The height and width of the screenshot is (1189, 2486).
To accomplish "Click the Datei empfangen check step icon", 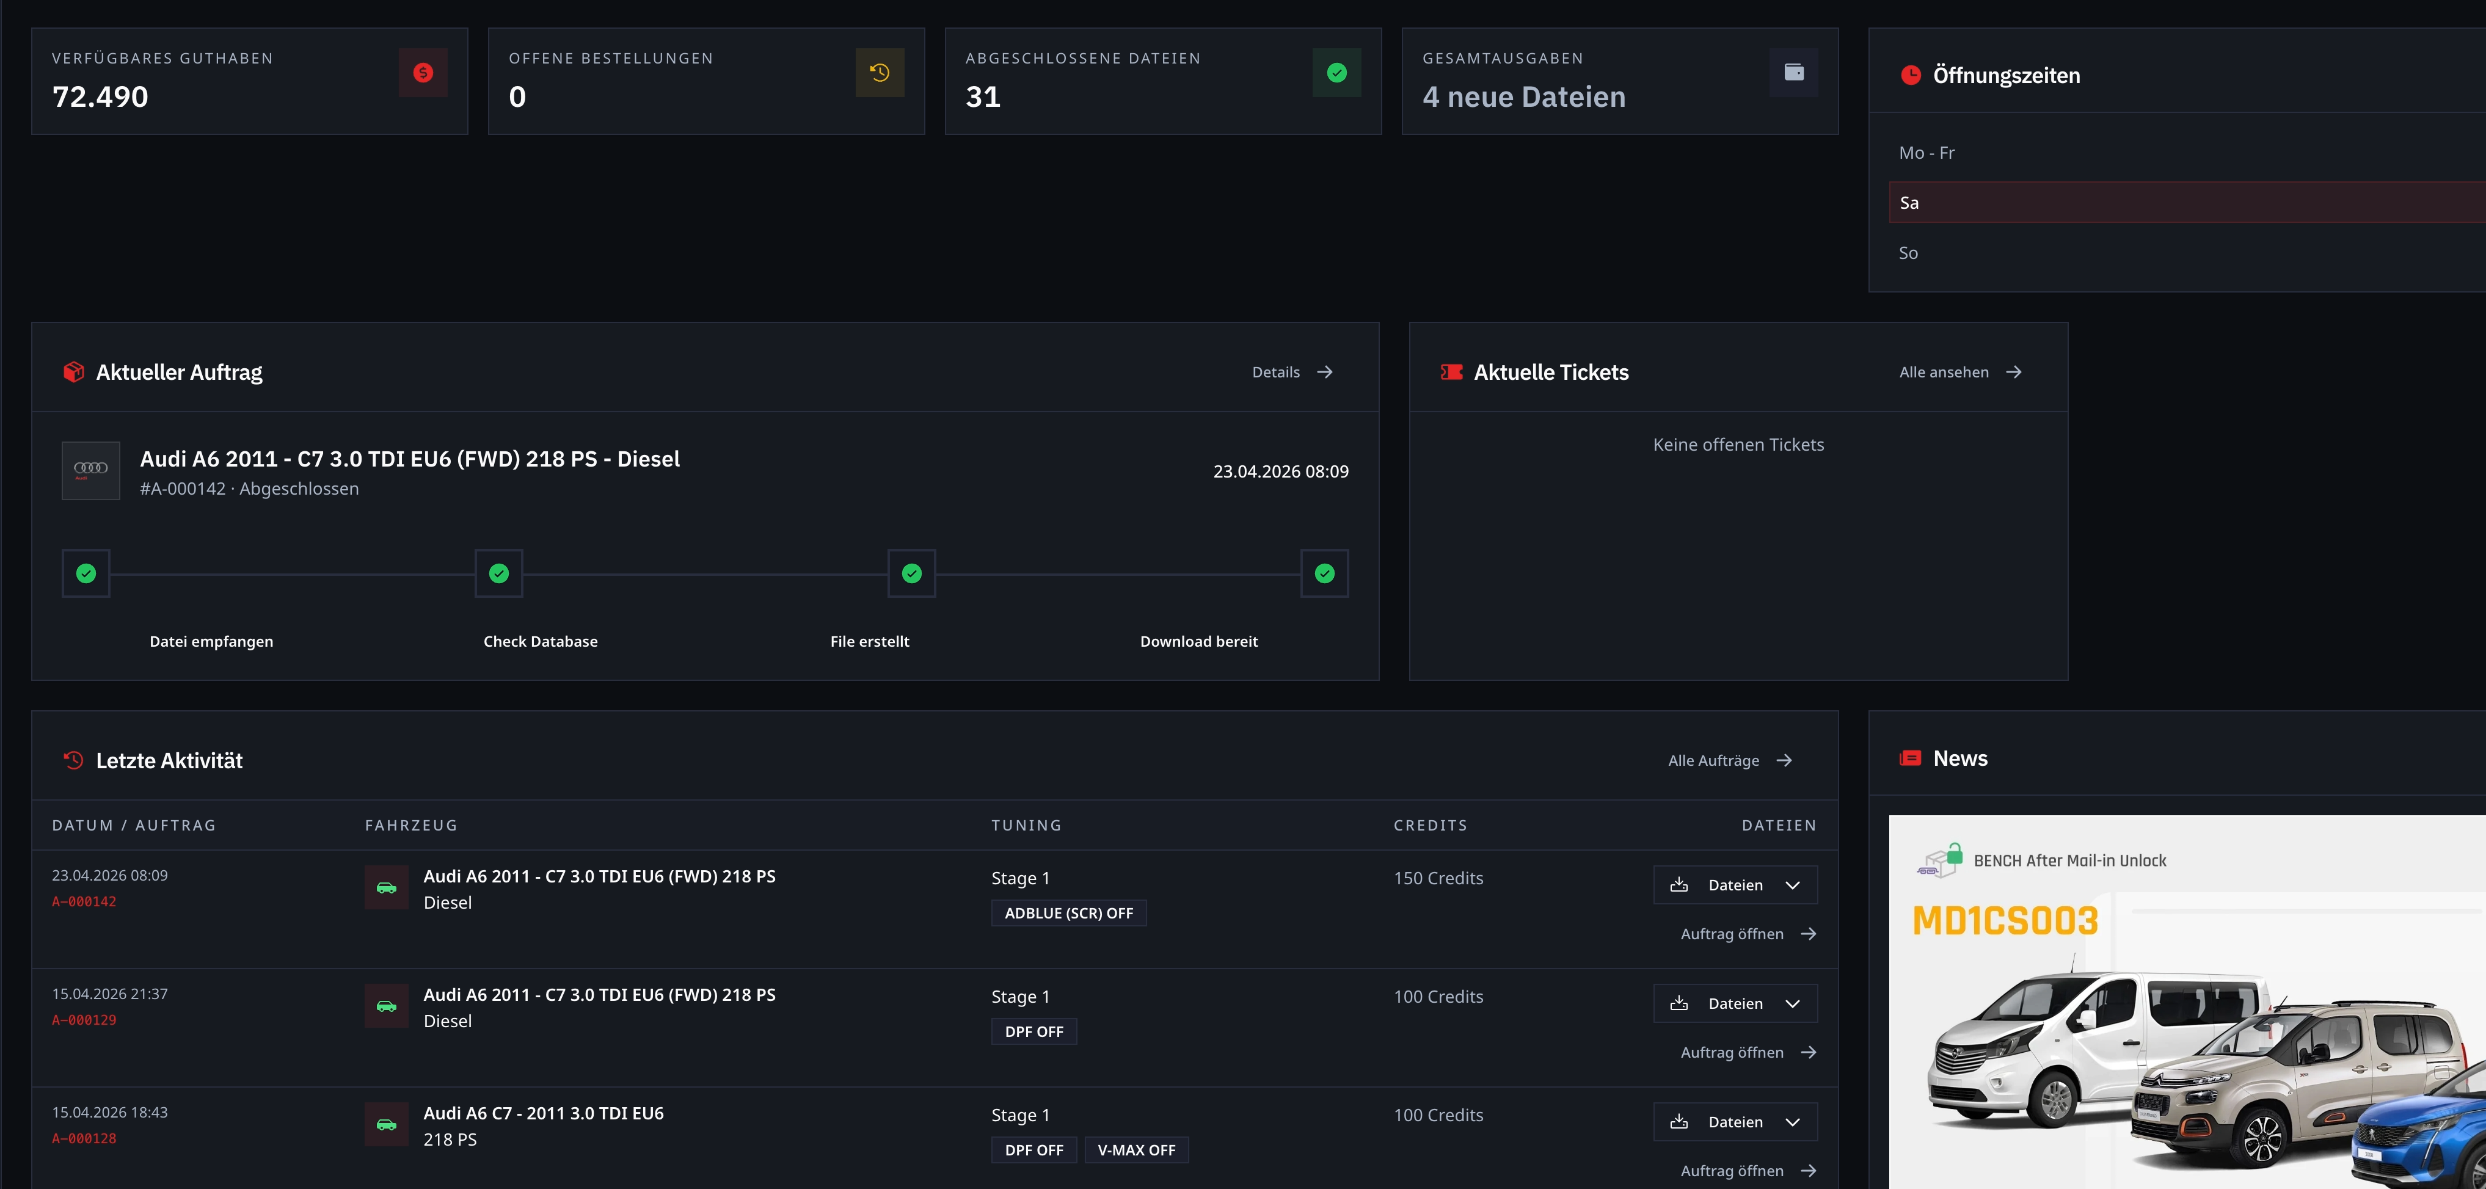I will 86,573.
